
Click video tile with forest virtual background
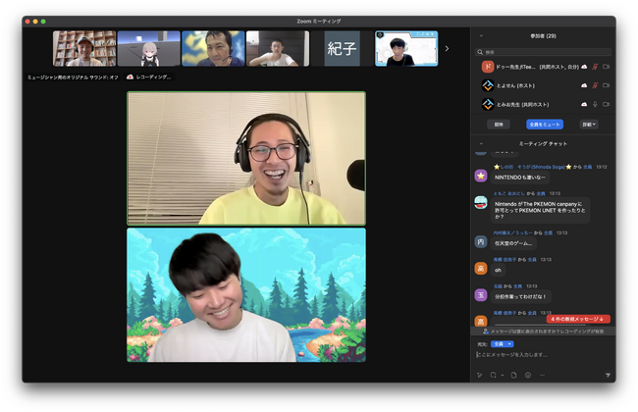pos(246,295)
